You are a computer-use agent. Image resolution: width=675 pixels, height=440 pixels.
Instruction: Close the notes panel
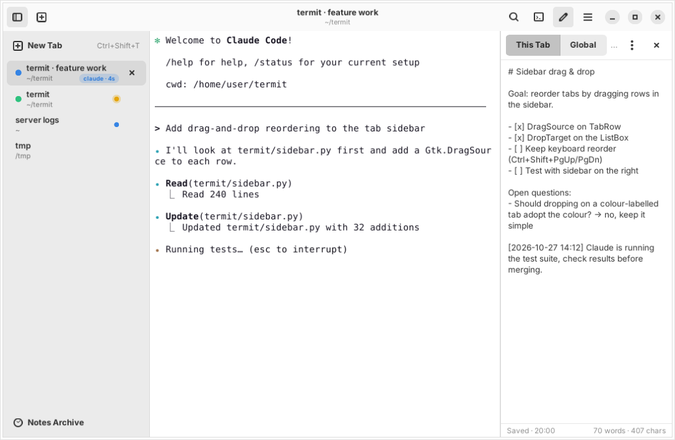click(x=656, y=45)
